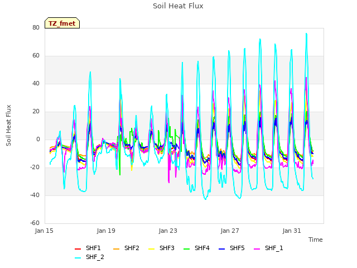Screen dimensions: 357x268
Task: Click the Jan 19 x-axis label
Action: point(106,231)
